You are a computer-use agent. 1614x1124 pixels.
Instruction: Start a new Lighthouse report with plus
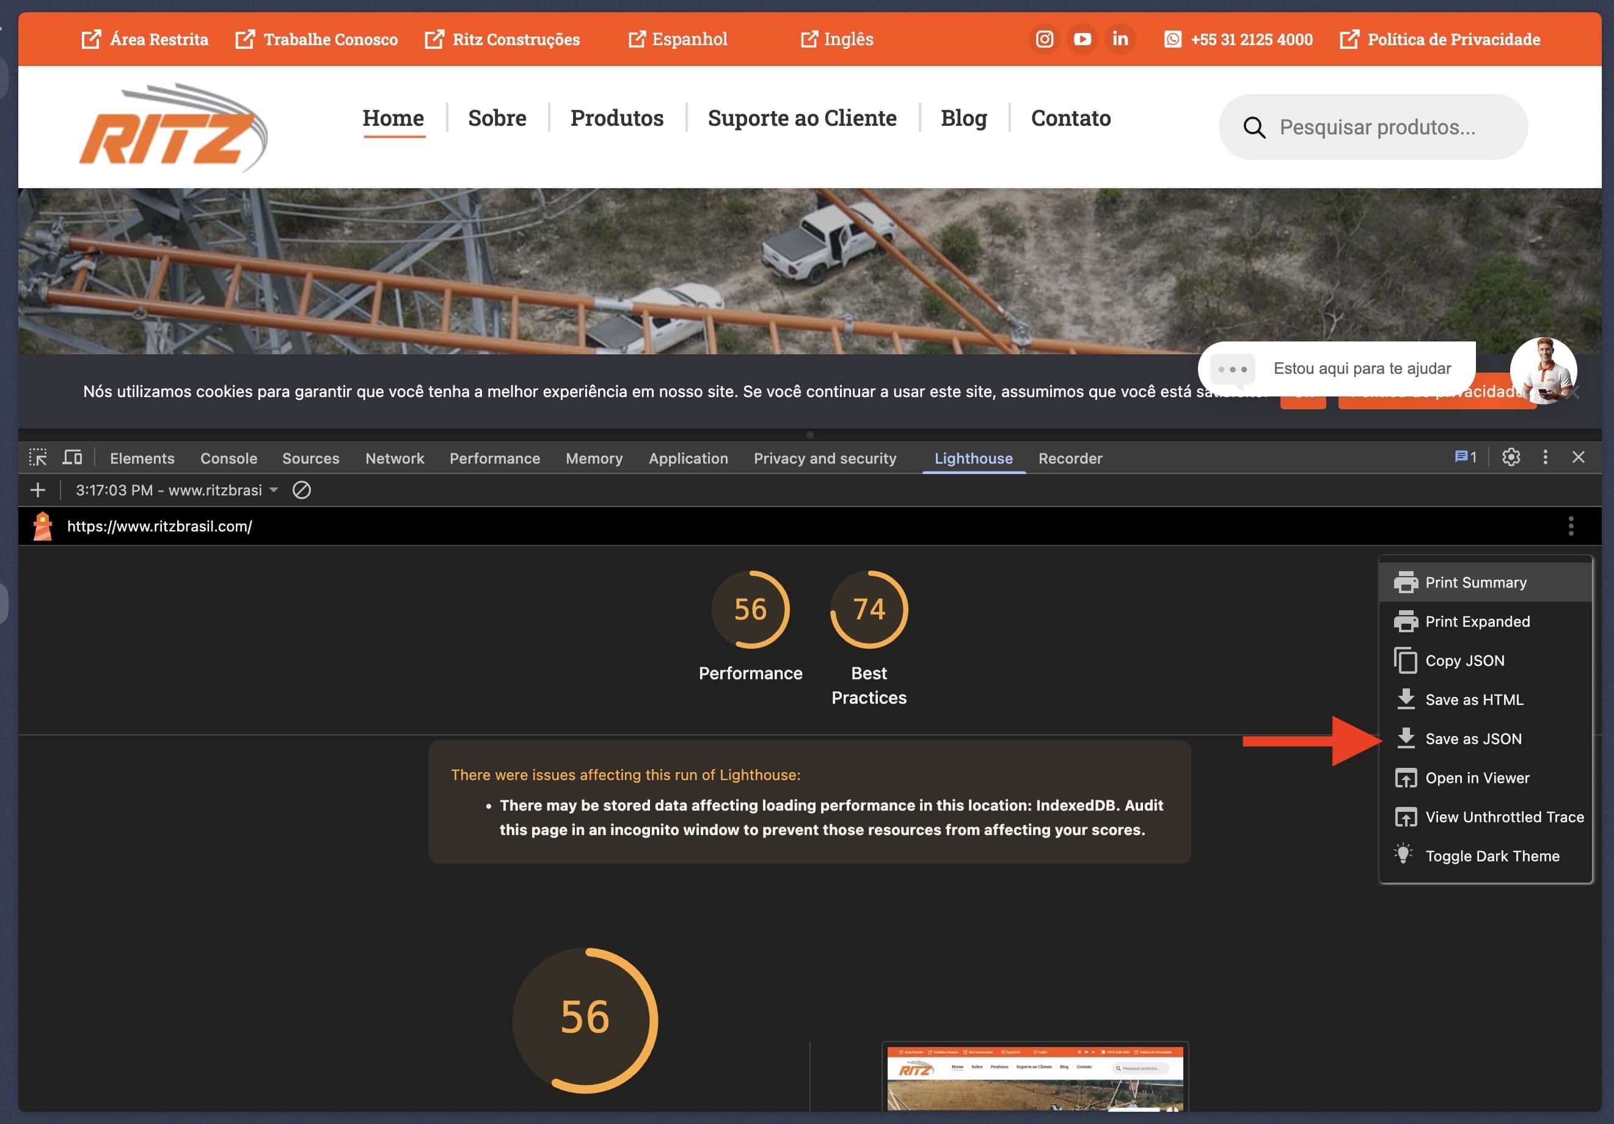[38, 490]
